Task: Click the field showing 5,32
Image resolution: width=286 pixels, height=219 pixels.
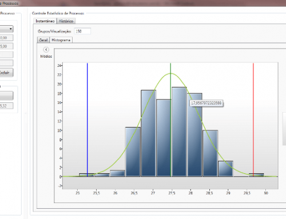Action: 6,106
